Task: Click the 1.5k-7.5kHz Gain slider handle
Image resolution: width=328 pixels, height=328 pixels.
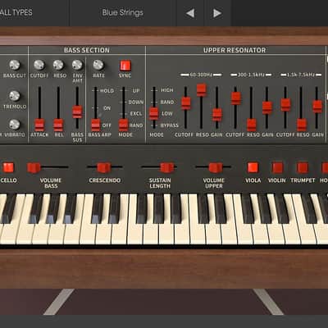Action: 317,107
